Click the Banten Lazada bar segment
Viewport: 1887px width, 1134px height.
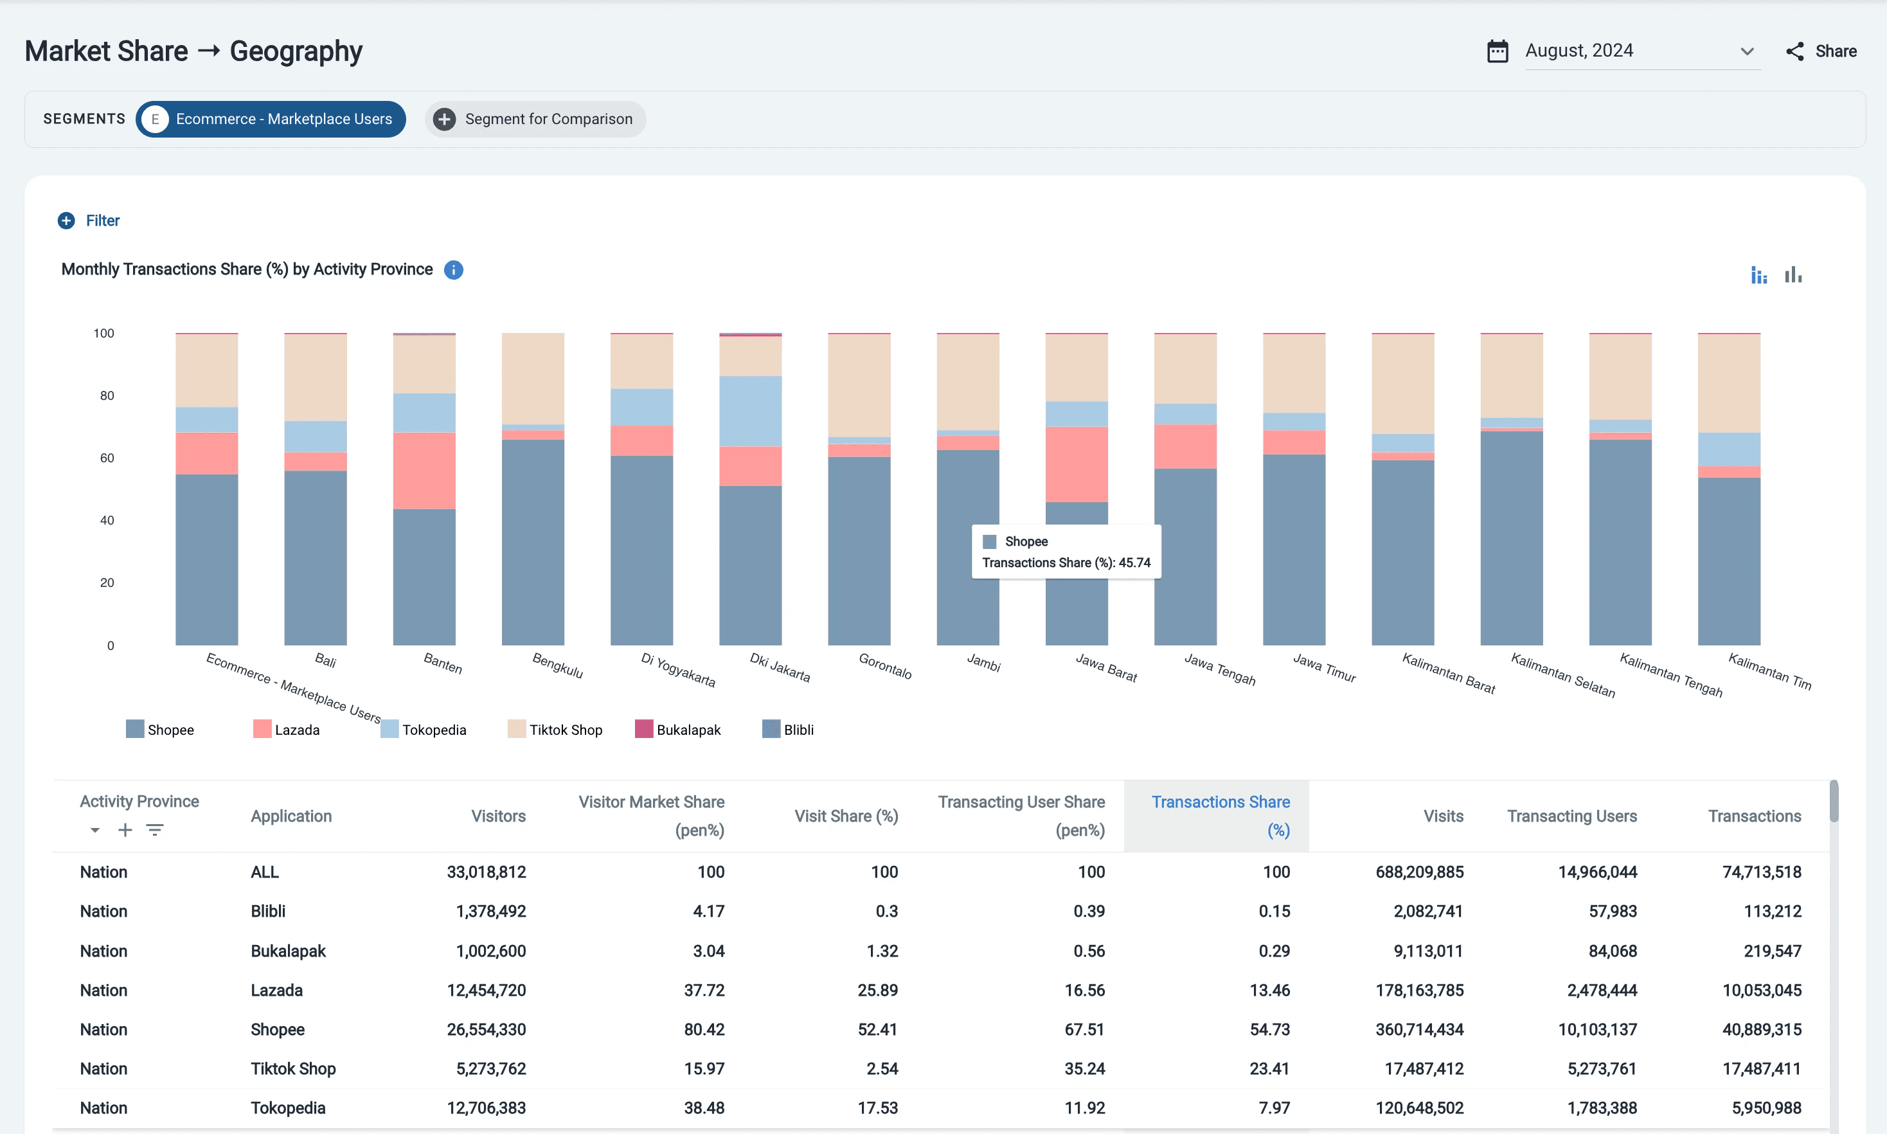point(424,471)
